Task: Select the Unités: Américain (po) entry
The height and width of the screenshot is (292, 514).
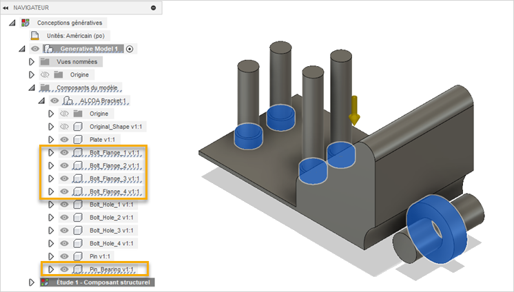Action: pyautogui.click(x=76, y=36)
